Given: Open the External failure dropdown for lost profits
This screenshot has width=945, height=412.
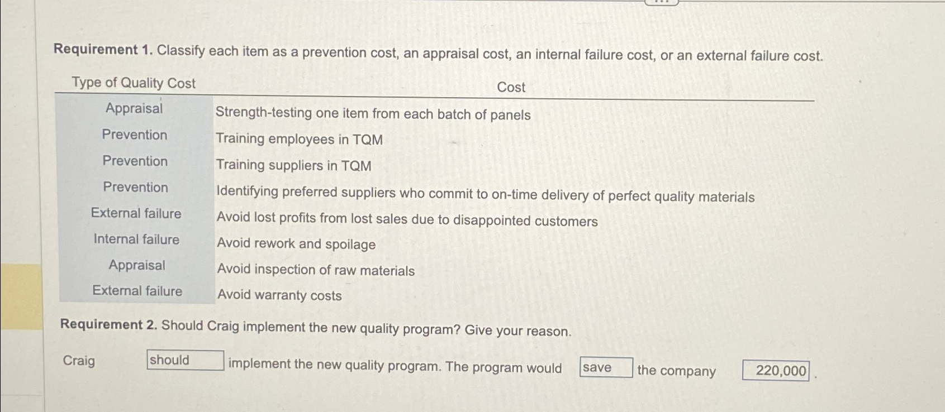Looking at the screenshot, I should tap(136, 214).
